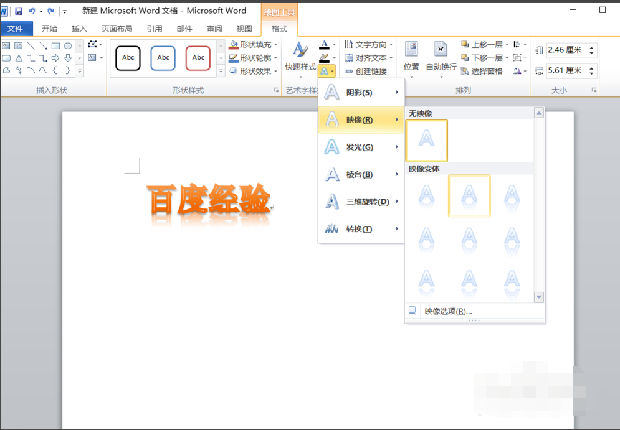Select the rounded rectangle shape
This screenshot has height=430, width=620.
click(6, 58)
